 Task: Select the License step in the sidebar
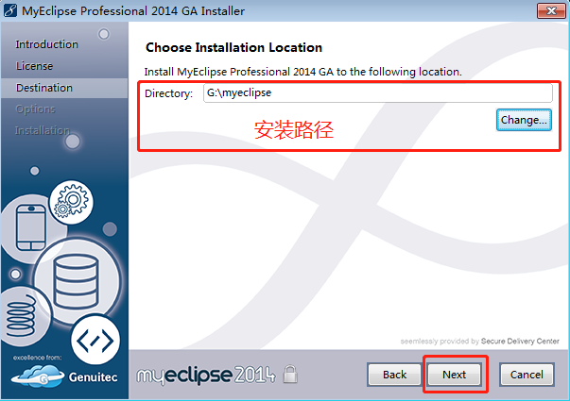click(x=34, y=66)
